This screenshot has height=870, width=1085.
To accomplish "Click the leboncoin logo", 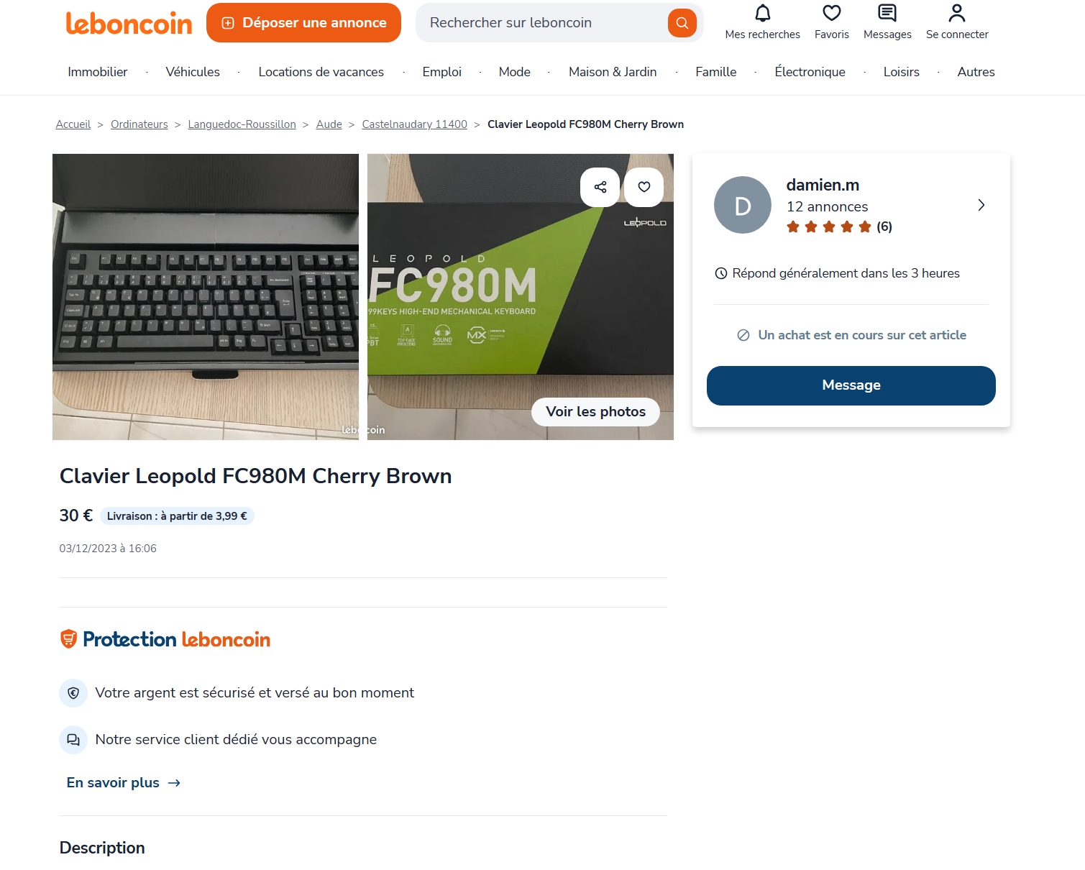I will click(129, 23).
